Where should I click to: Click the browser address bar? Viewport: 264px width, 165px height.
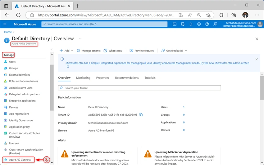(x=106, y=15)
